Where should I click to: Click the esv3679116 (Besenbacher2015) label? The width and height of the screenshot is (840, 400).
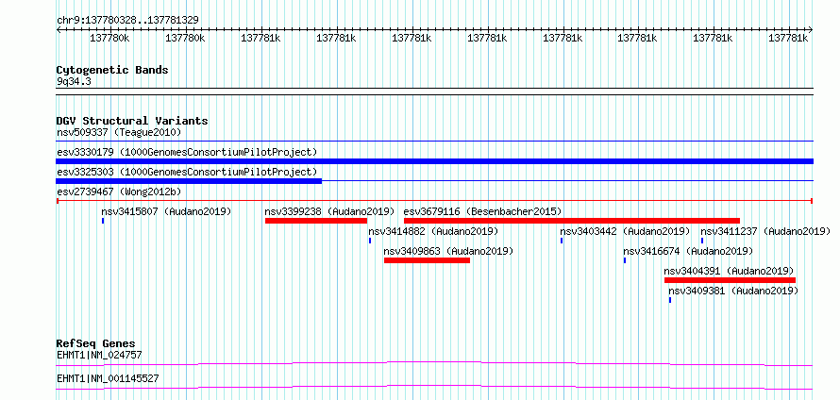(482, 211)
